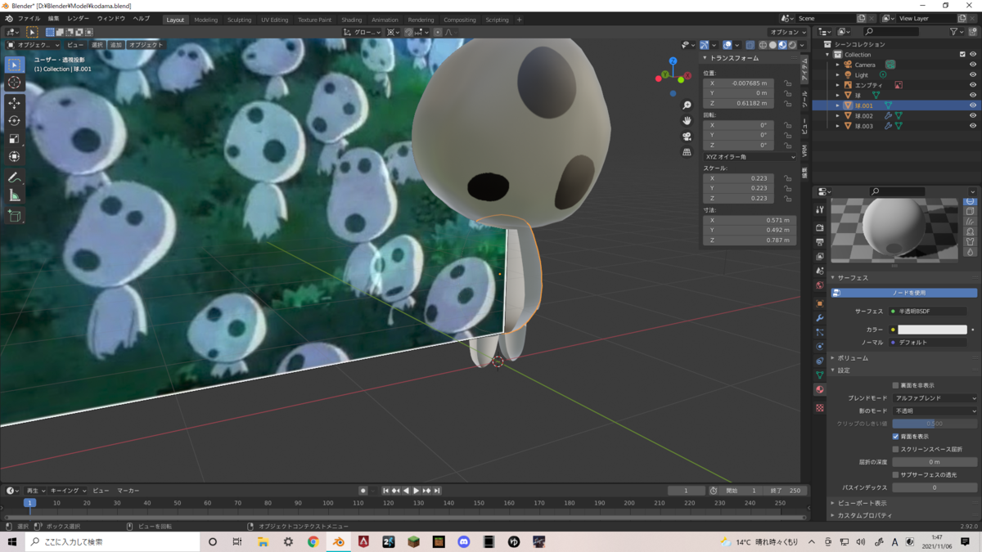Click the クリップのしきい値 slider
The width and height of the screenshot is (982, 552).
tap(935, 424)
